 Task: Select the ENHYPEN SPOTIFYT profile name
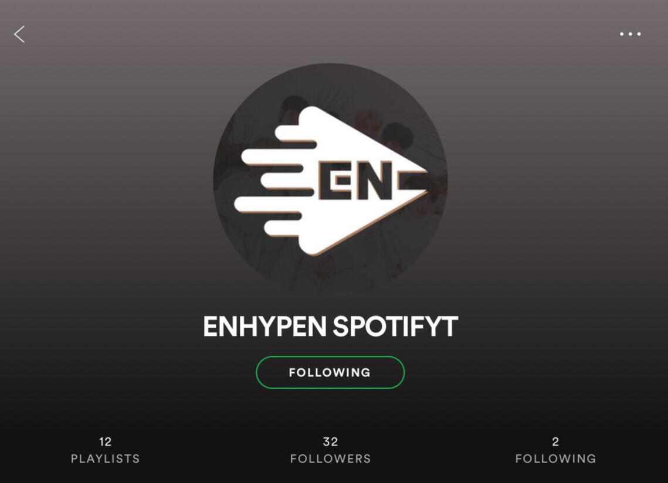coord(330,326)
